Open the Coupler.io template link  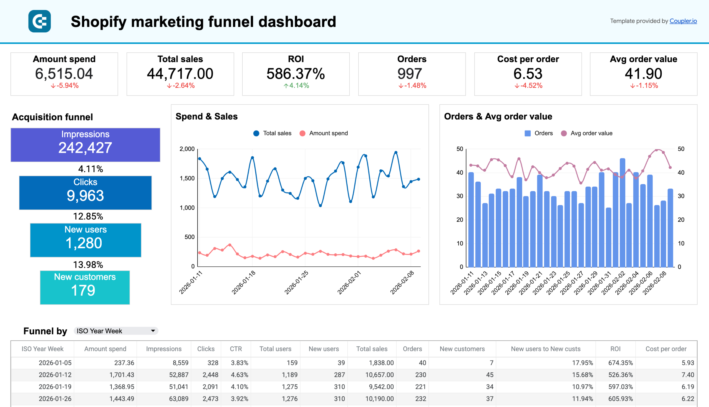683,21
